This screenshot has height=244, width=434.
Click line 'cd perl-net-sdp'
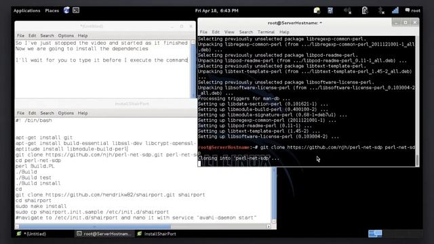[38, 161]
